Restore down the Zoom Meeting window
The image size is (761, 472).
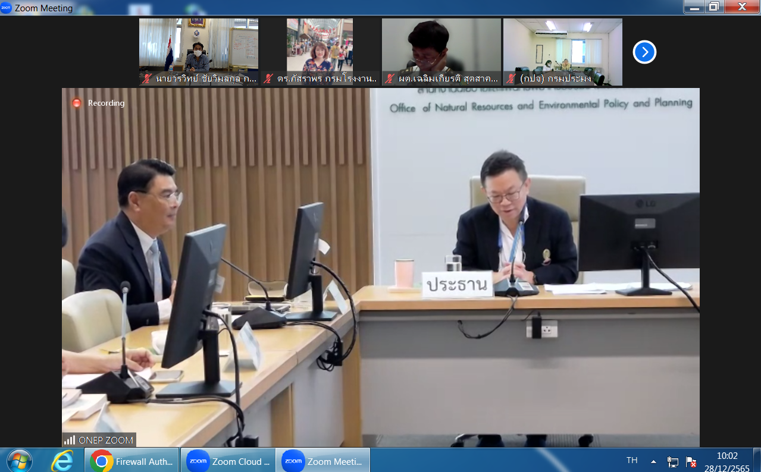(x=714, y=7)
